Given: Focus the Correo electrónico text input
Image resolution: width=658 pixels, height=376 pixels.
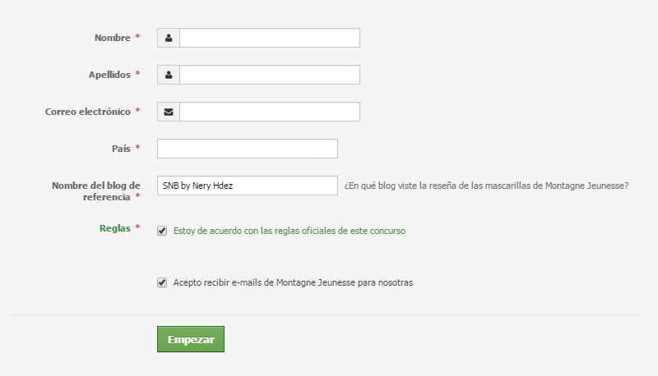Looking at the screenshot, I should (270, 112).
